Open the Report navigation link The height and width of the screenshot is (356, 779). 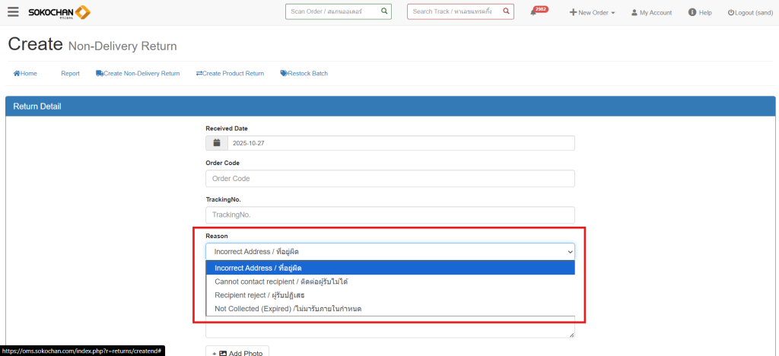[x=70, y=74]
